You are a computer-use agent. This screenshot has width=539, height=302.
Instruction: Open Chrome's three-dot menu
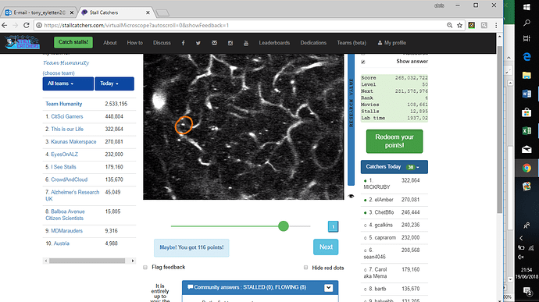(x=496, y=25)
